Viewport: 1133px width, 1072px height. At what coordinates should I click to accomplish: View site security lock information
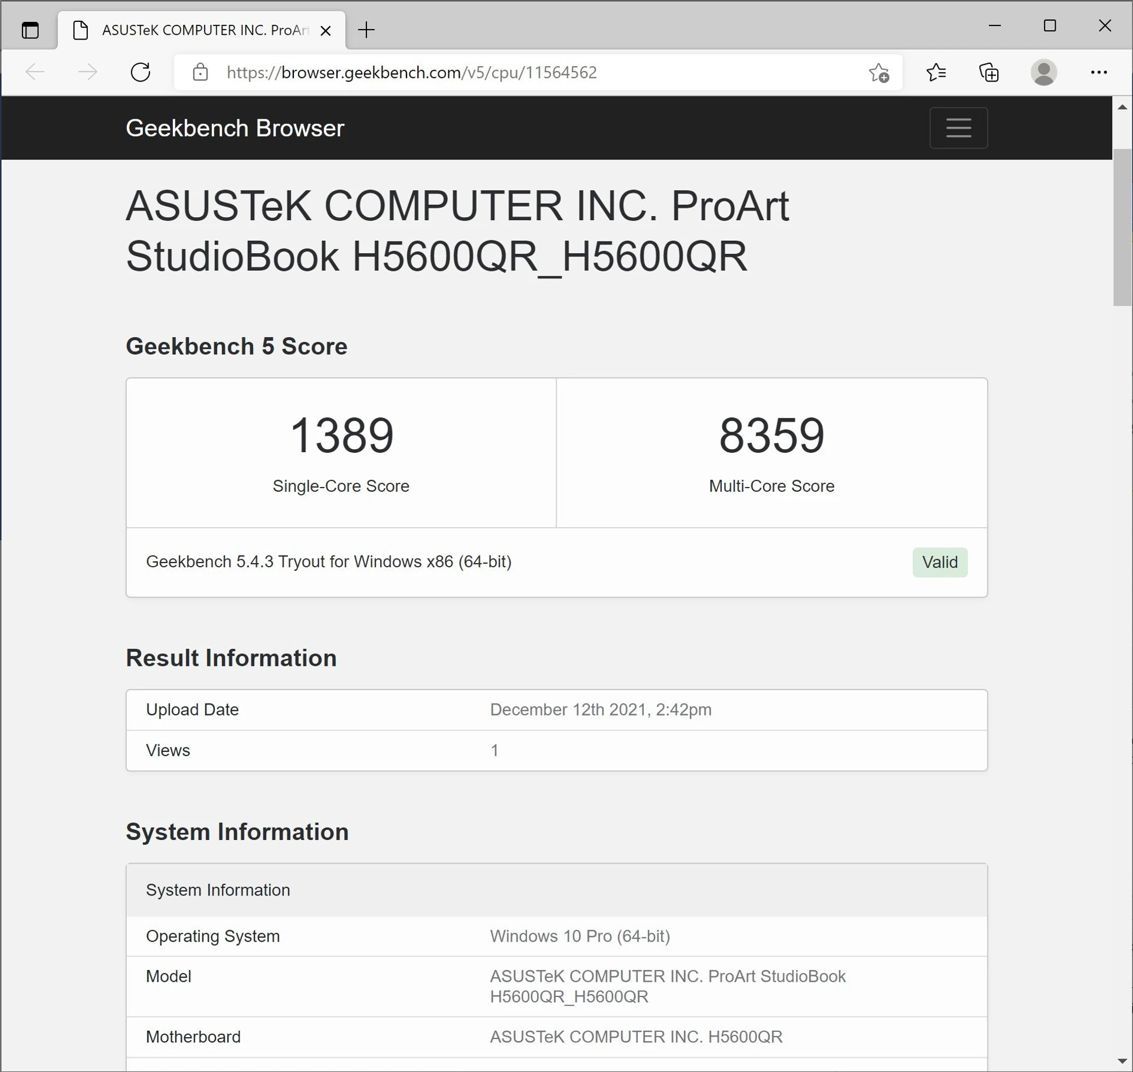click(x=200, y=73)
